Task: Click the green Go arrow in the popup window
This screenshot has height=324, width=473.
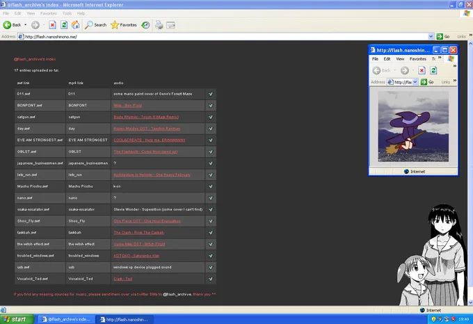Action: coord(424,82)
